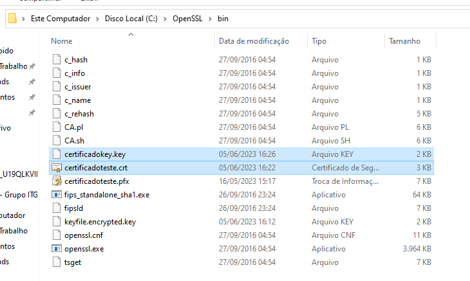The image size is (470, 281).
Task: Select the CA.pl file name
Action: pos(74,127)
